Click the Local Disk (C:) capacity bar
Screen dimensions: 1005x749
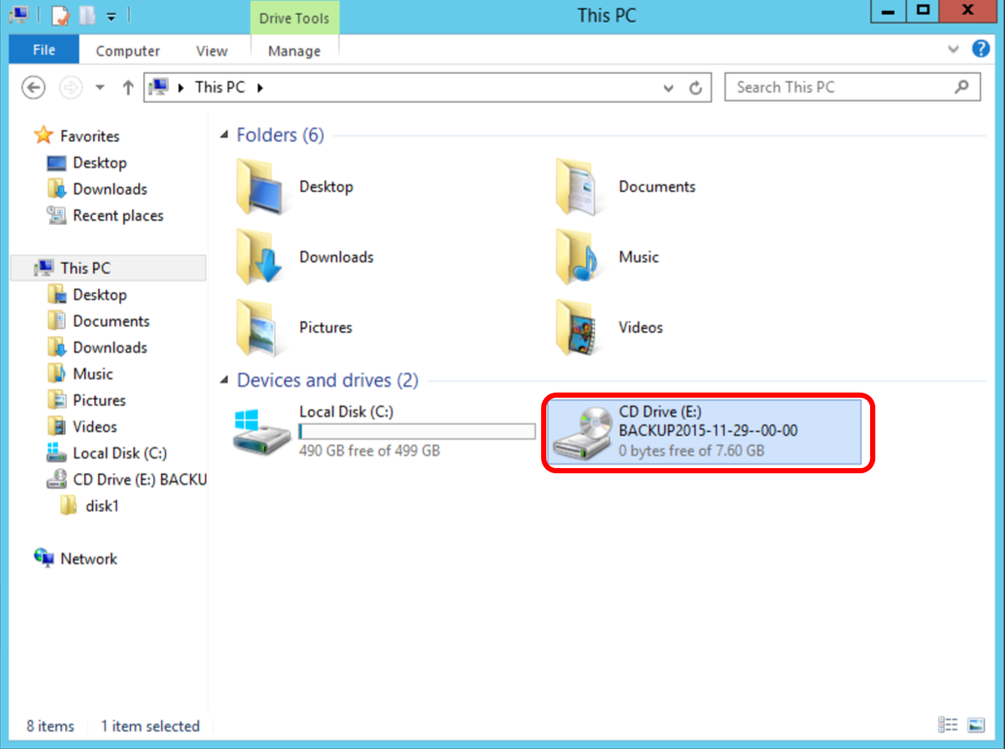click(x=417, y=431)
